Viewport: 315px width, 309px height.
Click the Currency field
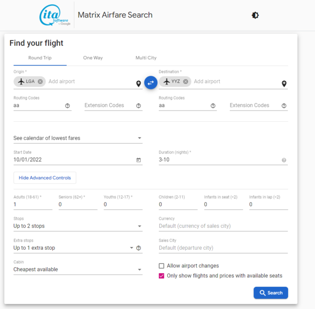point(223,226)
